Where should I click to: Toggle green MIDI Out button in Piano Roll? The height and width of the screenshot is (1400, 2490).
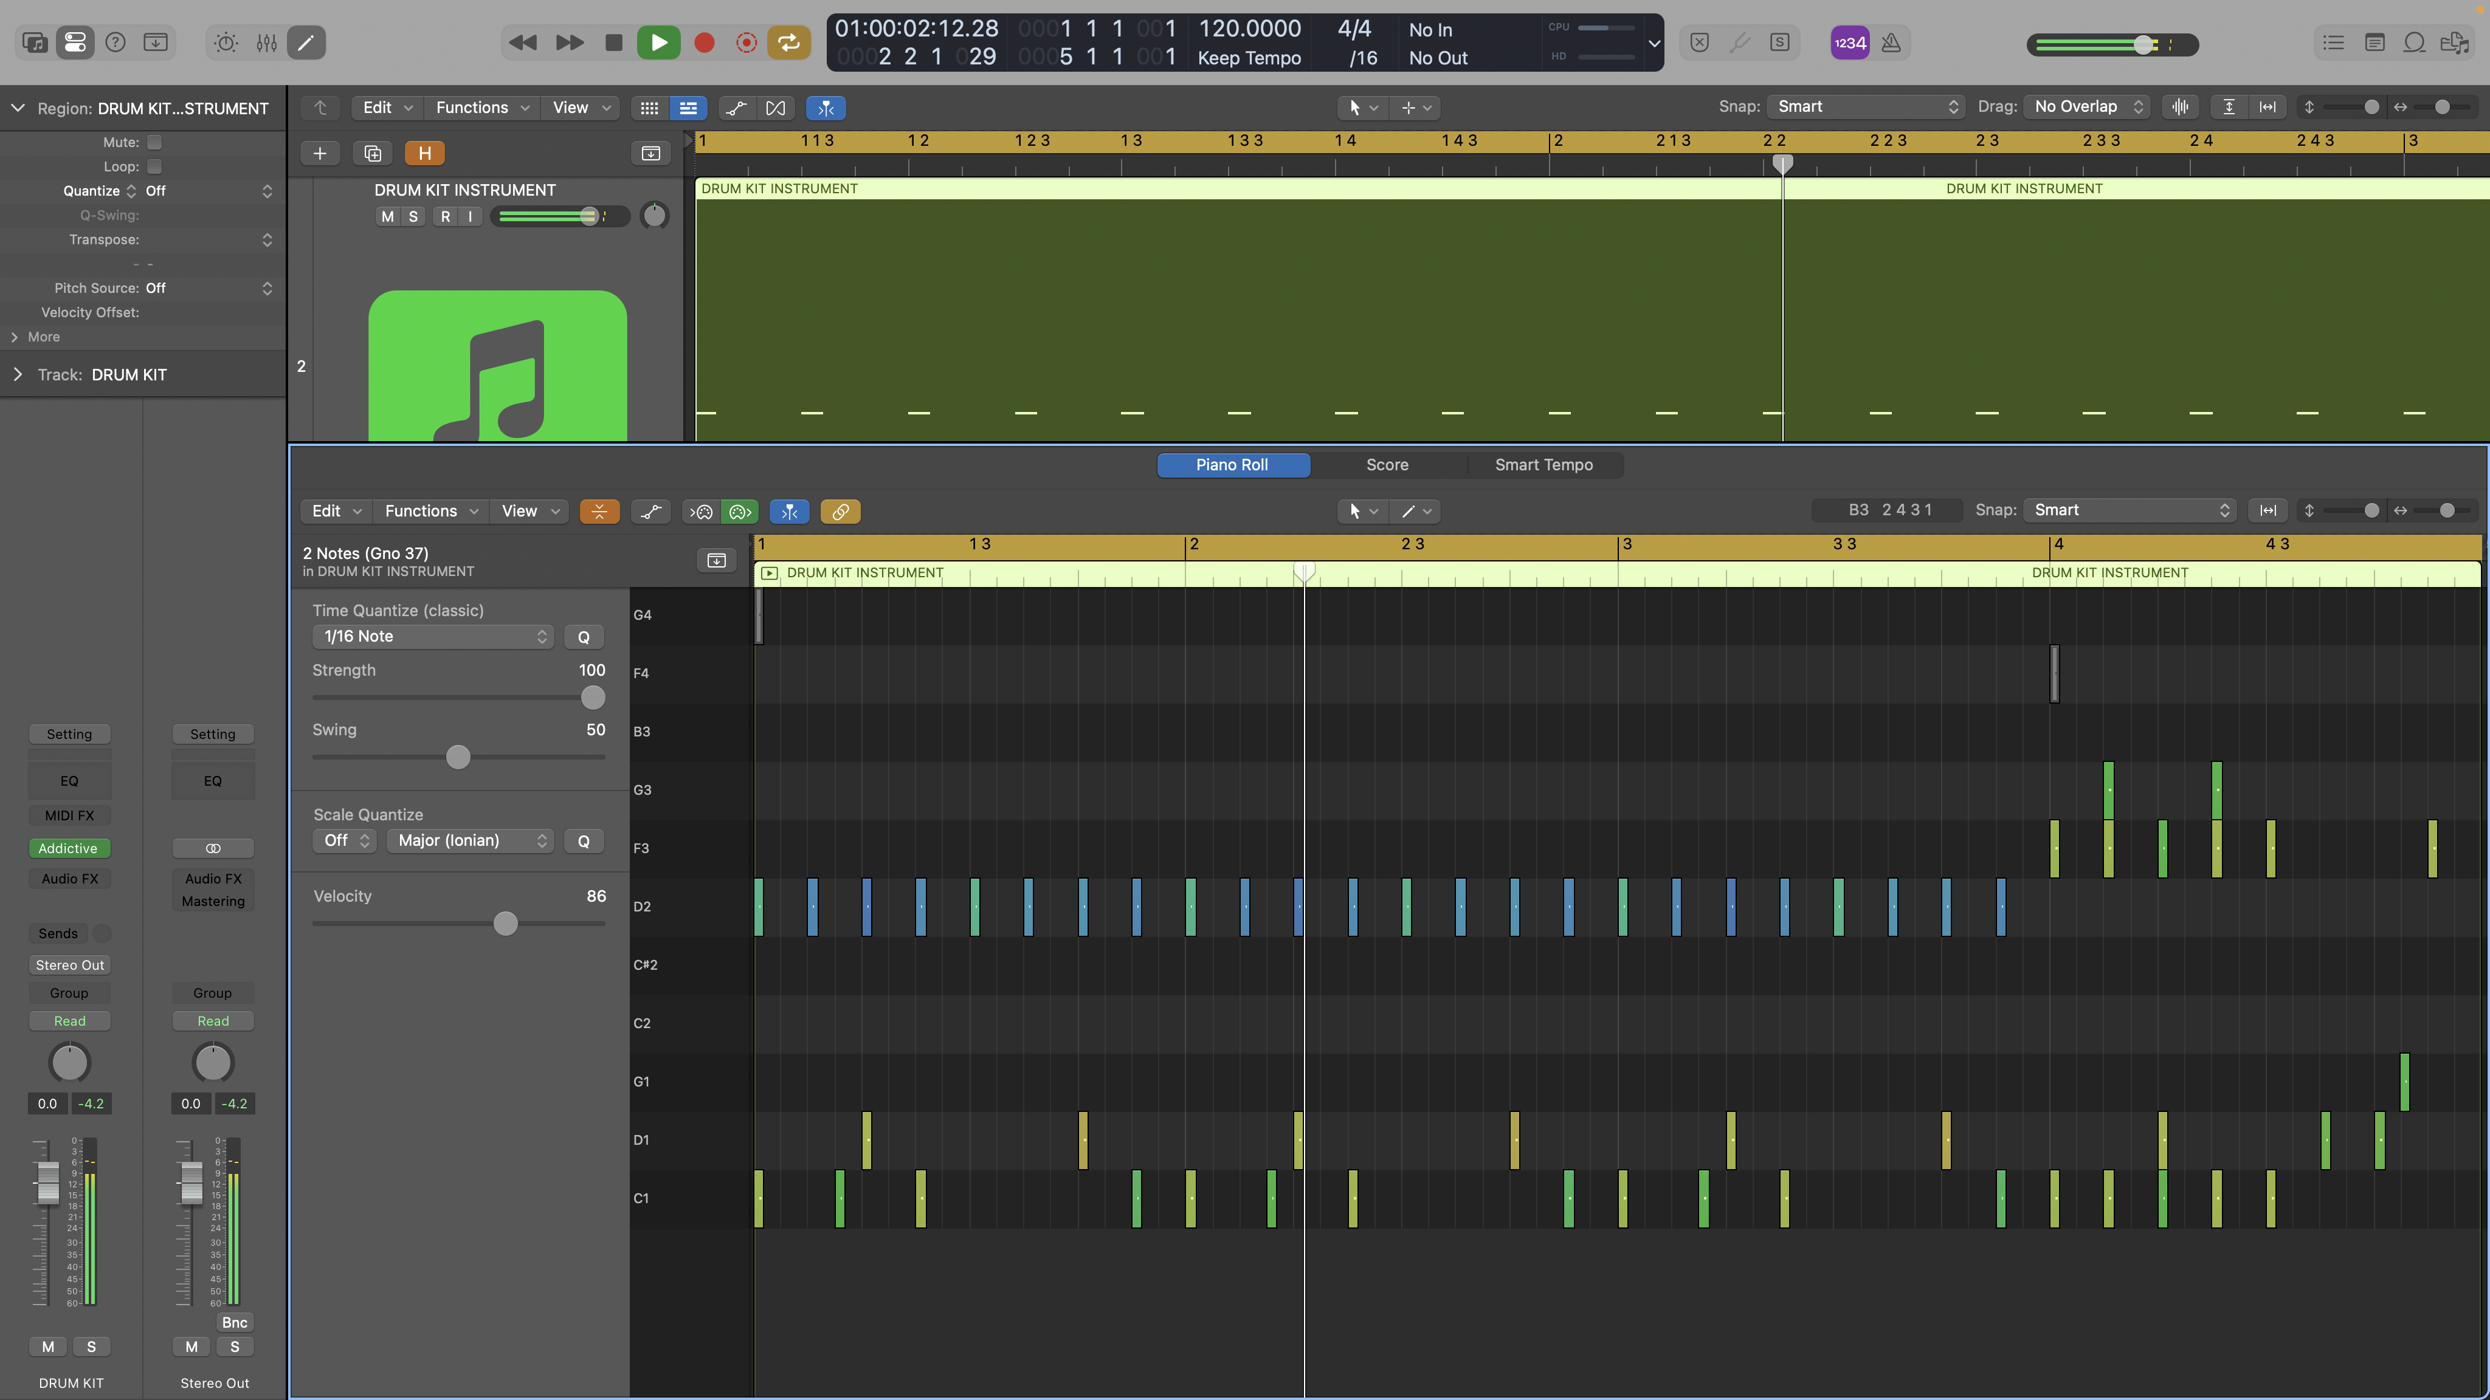point(739,511)
